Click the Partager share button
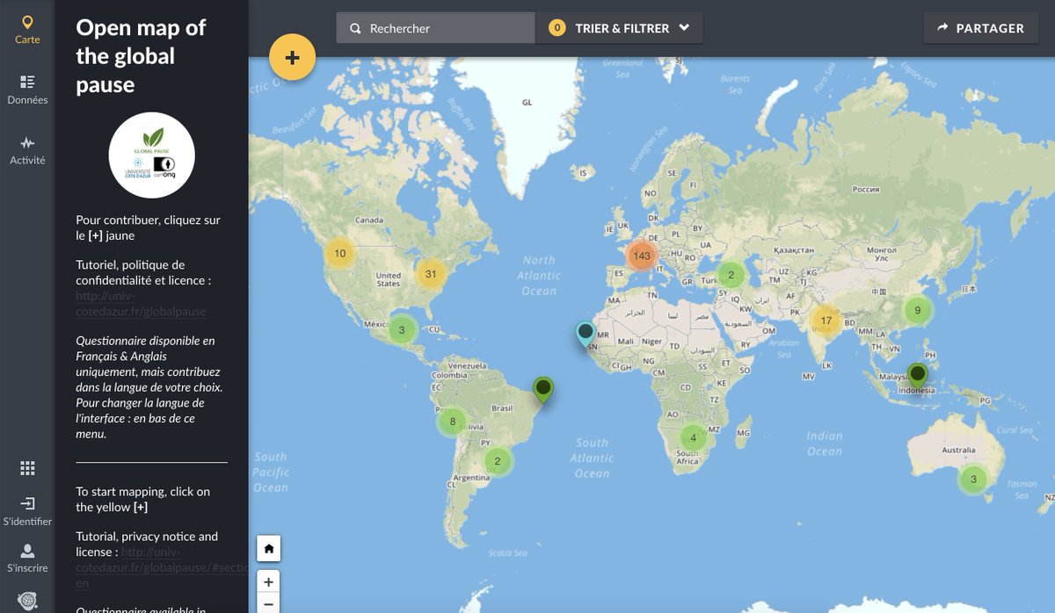 (x=981, y=28)
